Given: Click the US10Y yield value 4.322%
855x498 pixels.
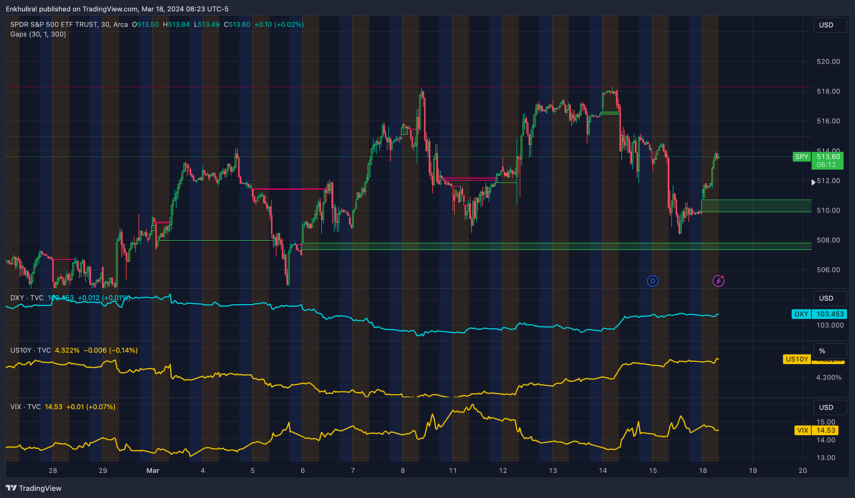Looking at the screenshot, I should click(68, 350).
